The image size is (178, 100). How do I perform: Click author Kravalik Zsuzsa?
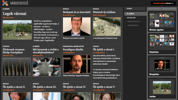(x=69, y=15)
